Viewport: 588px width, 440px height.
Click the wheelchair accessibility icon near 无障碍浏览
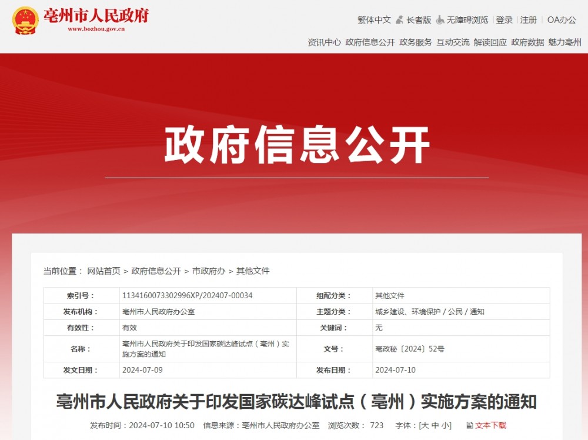click(440, 20)
